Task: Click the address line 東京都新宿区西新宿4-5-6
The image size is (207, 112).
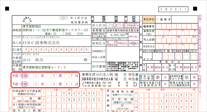Action: pos(44,67)
